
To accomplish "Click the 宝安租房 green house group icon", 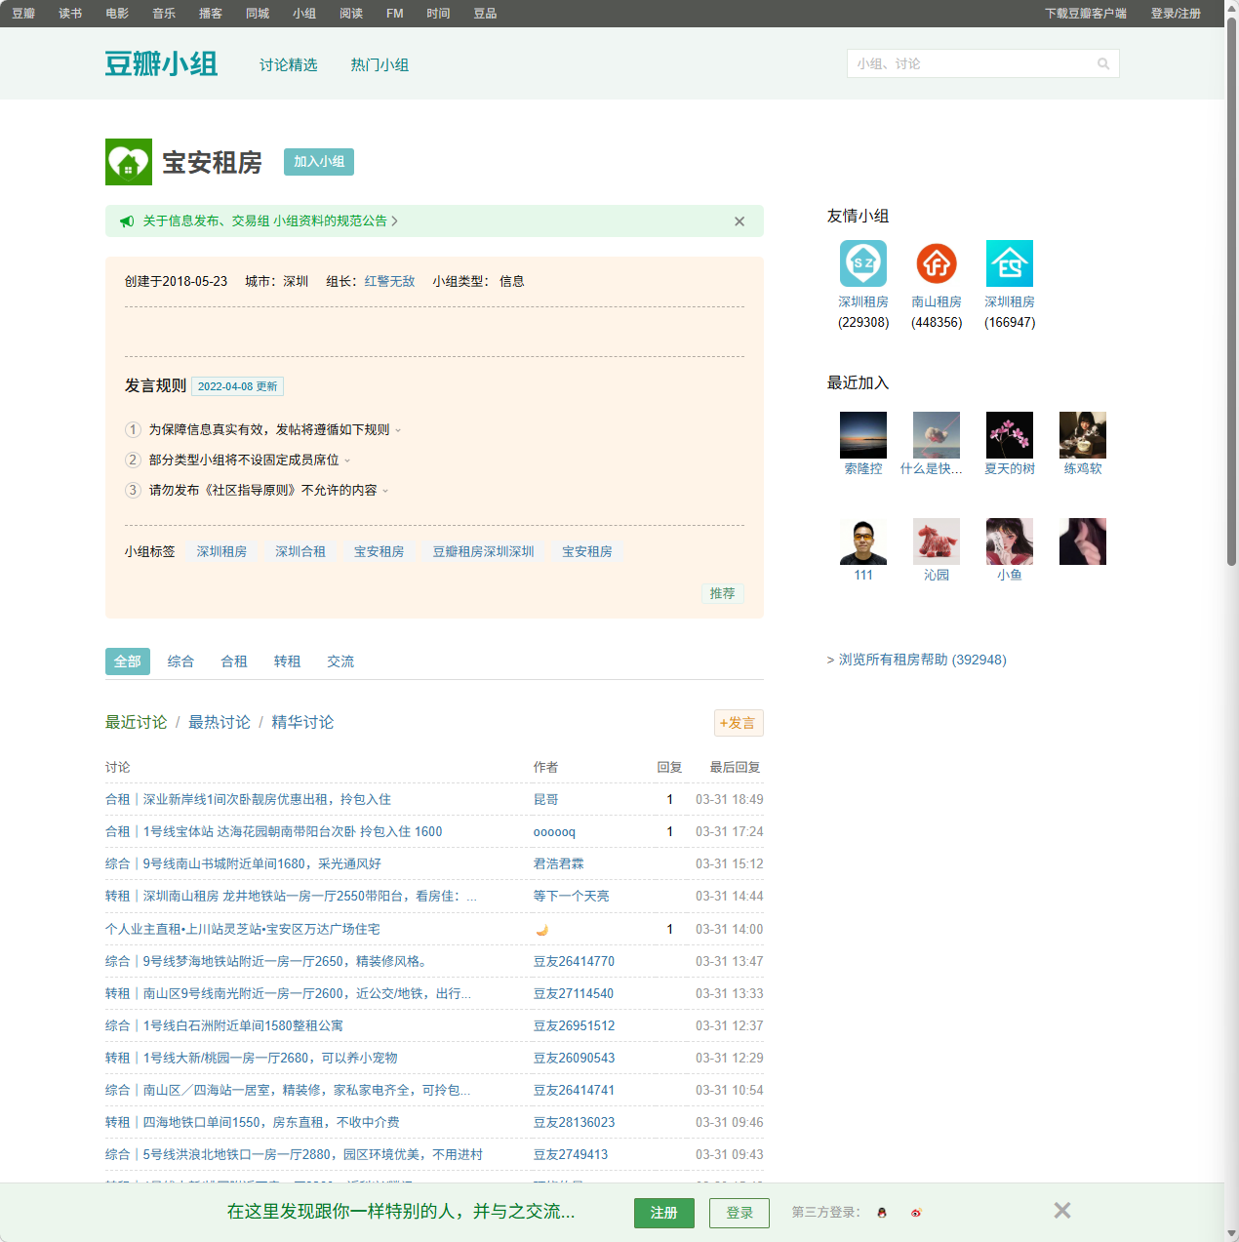I will pyautogui.click(x=128, y=162).
